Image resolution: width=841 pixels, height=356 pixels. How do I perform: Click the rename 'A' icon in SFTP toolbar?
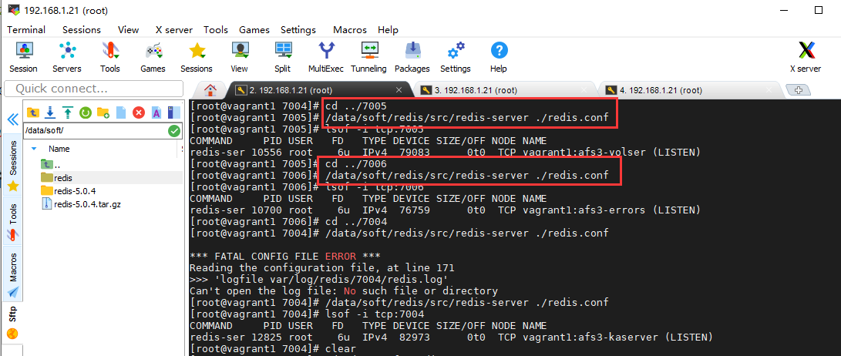click(x=156, y=113)
